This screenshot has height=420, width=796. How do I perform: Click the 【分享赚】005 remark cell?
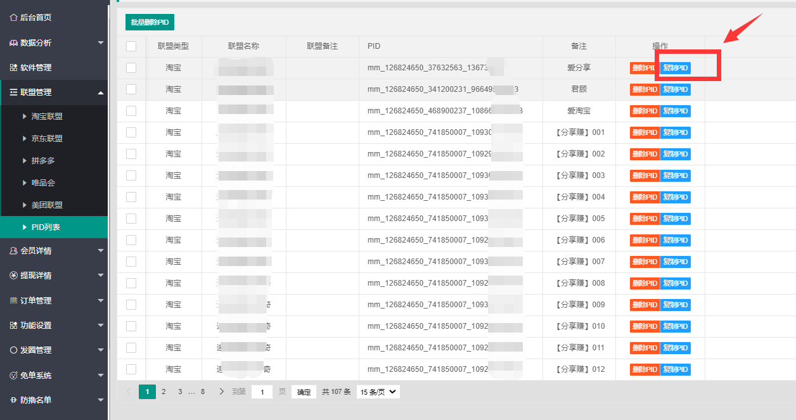click(x=579, y=219)
